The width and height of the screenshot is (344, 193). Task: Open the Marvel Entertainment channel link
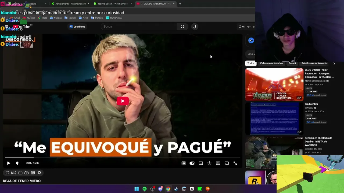click(315, 81)
